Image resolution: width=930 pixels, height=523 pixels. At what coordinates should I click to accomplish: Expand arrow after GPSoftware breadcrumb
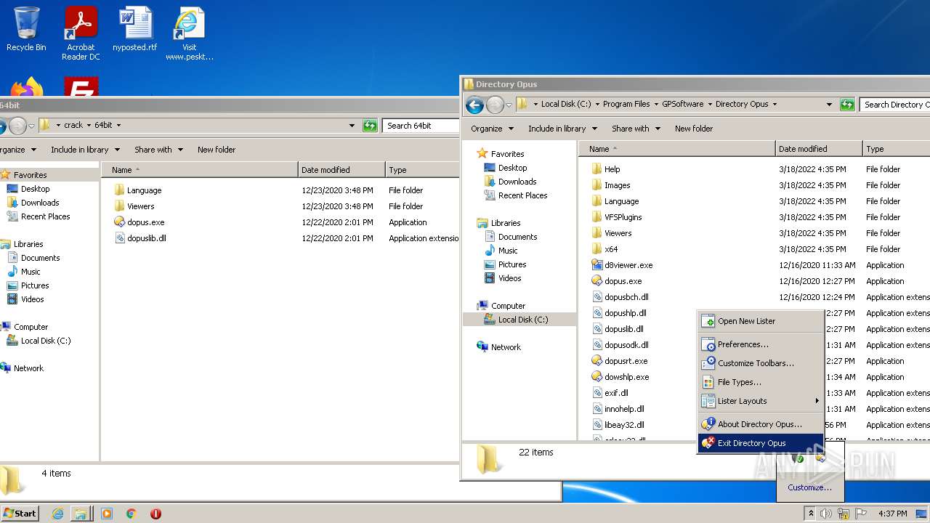click(x=709, y=105)
